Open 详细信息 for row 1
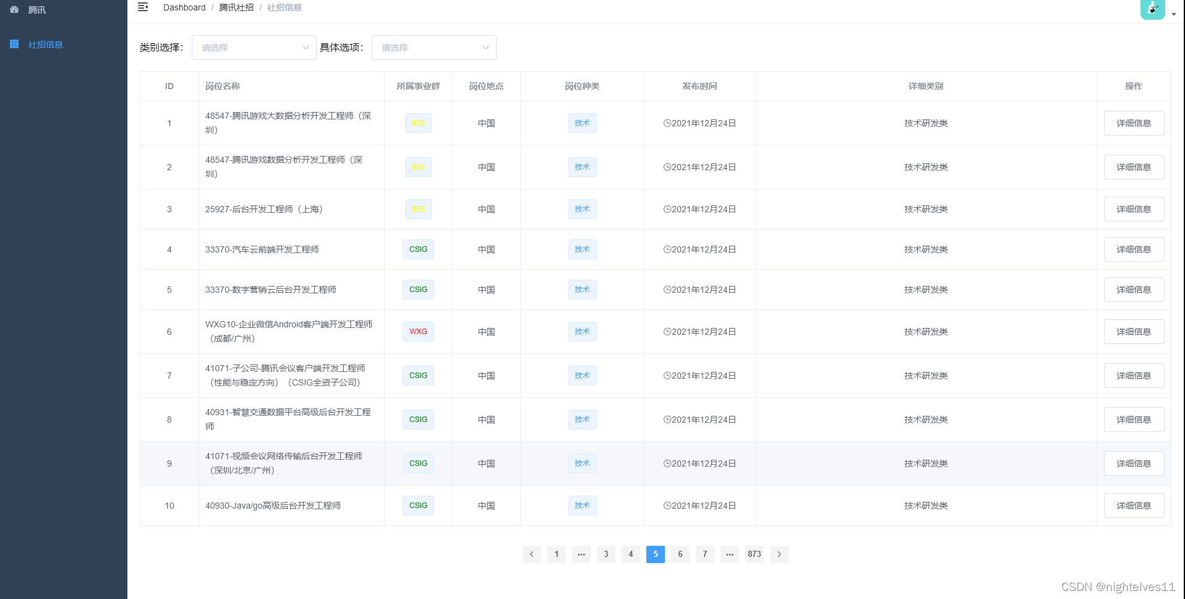 point(1134,123)
